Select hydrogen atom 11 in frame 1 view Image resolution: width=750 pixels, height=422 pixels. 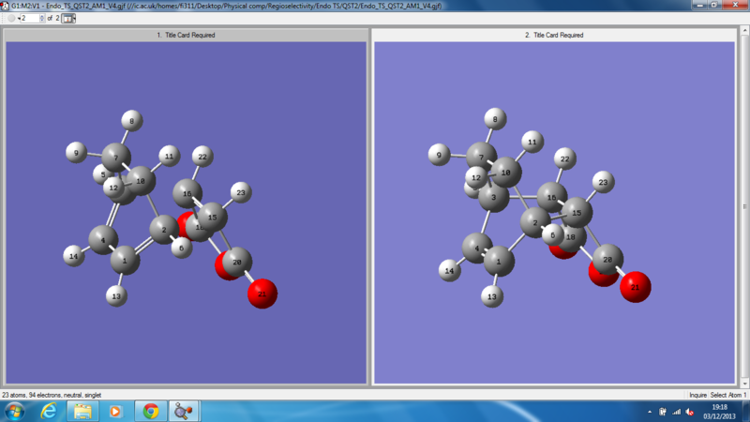(x=169, y=156)
